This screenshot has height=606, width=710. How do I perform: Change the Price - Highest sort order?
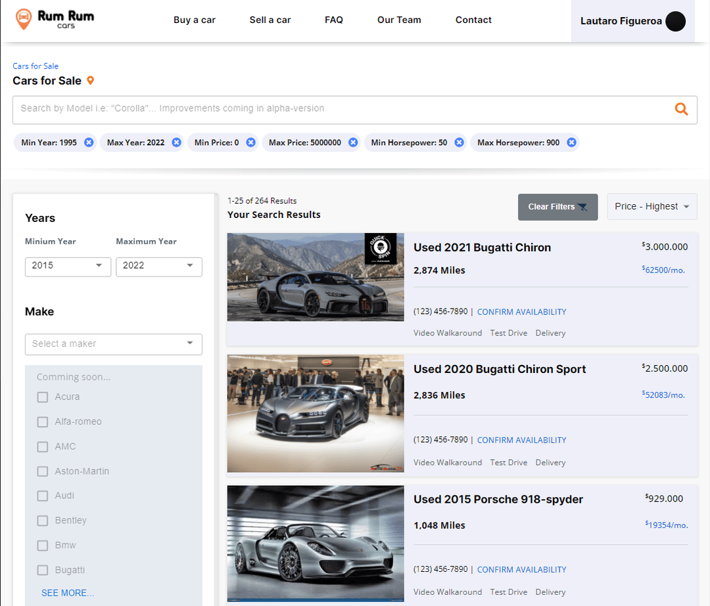(651, 206)
